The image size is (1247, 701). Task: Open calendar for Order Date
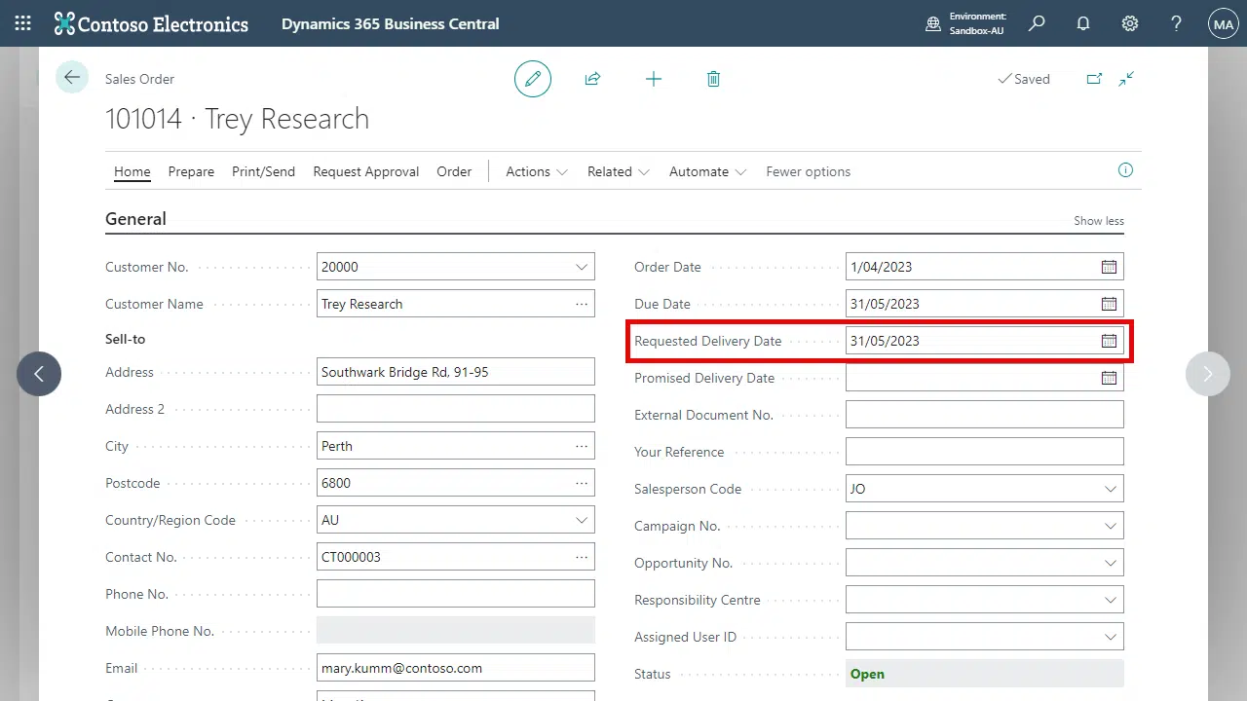pos(1109,267)
